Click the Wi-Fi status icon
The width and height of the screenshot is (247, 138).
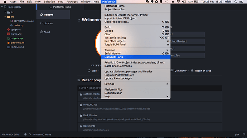point(178,2)
